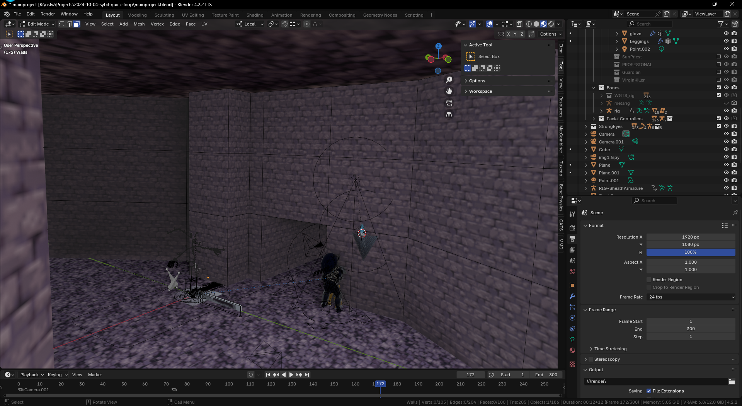Click the Select Box tool icon

tap(470, 56)
